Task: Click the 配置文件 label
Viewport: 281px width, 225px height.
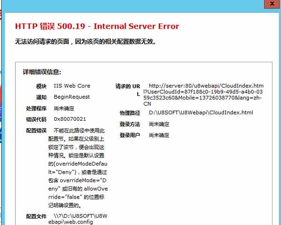Action: 36,217
